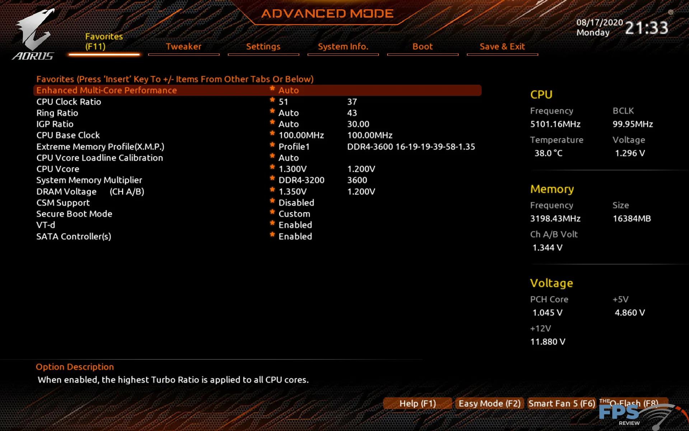Click favorite star for Extreme Memory Profile

coord(272,145)
